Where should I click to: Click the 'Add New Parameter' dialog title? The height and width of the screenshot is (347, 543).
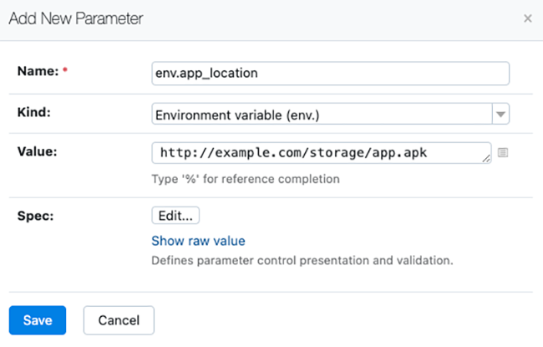(x=75, y=18)
